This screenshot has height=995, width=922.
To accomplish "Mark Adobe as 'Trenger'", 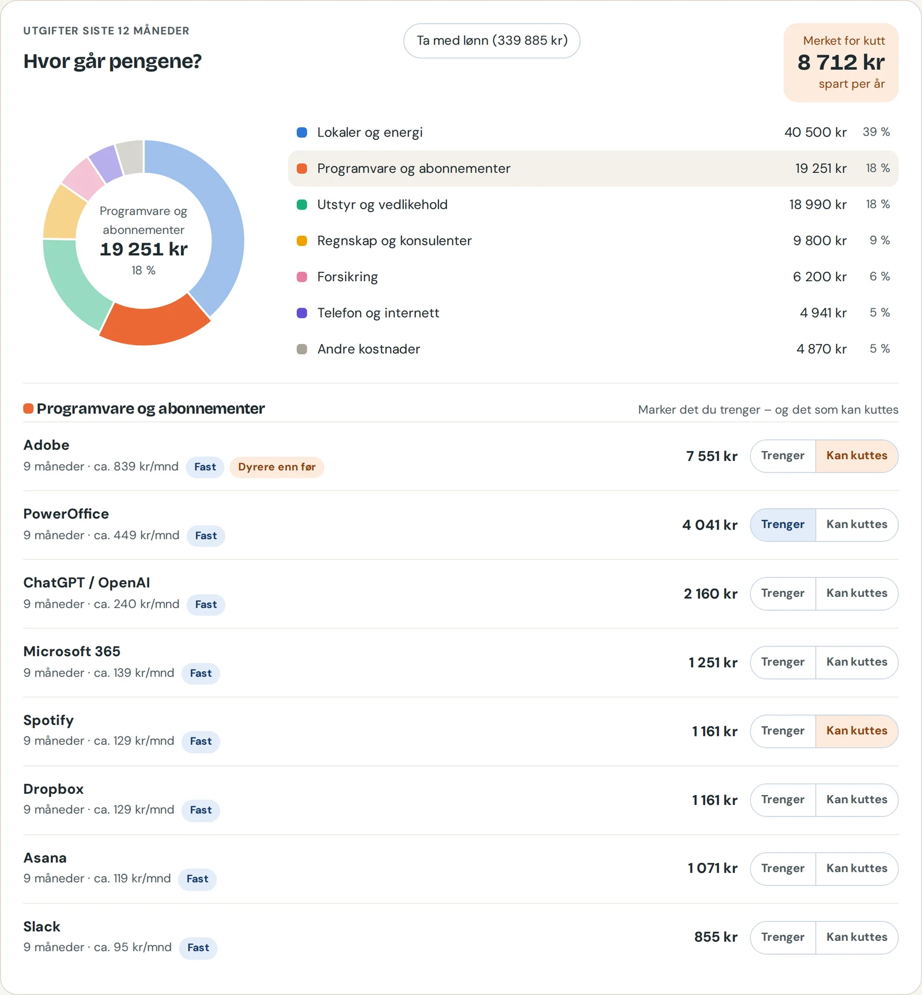I will pos(783,456).
